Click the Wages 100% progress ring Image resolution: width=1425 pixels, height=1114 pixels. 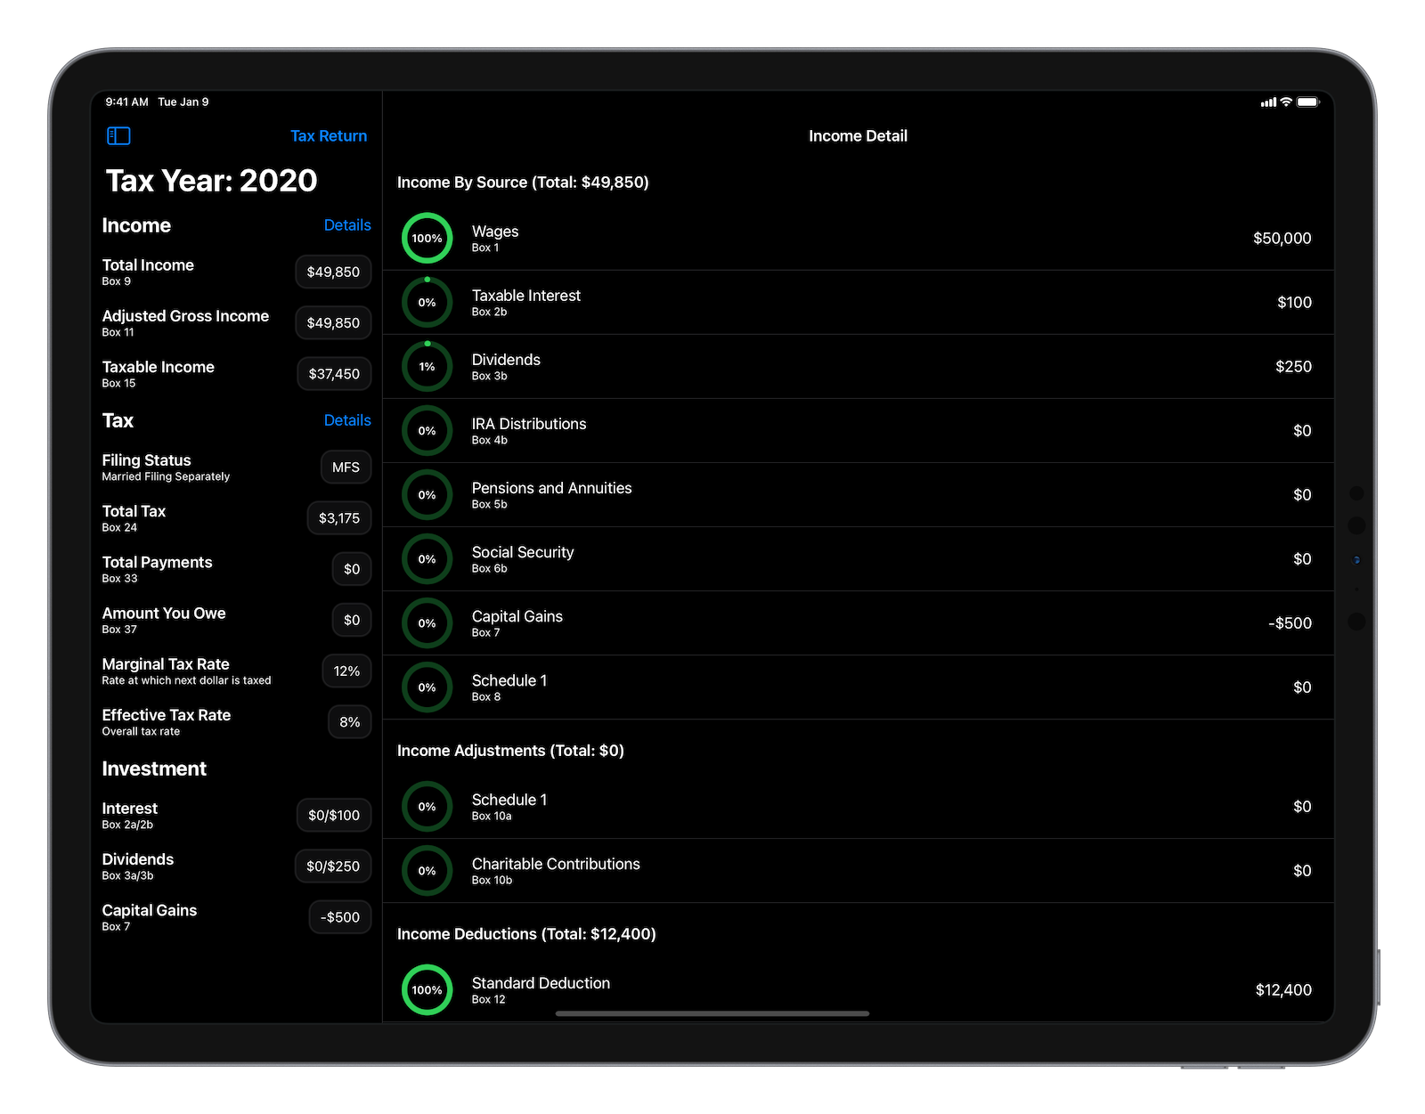pos(427,238)
